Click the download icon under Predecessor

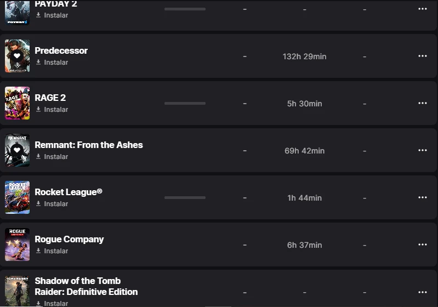(x=38, y=62)
